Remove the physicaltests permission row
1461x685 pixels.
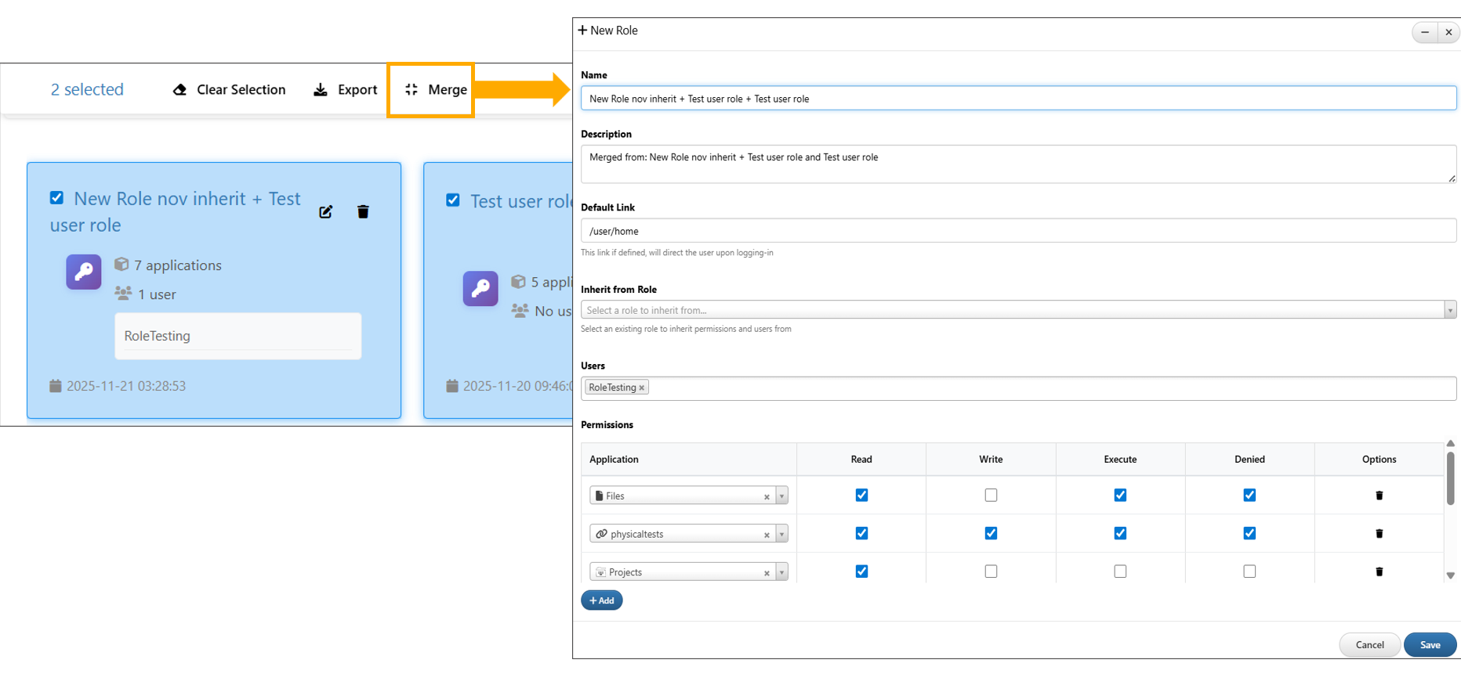[x=1379, y=534]
